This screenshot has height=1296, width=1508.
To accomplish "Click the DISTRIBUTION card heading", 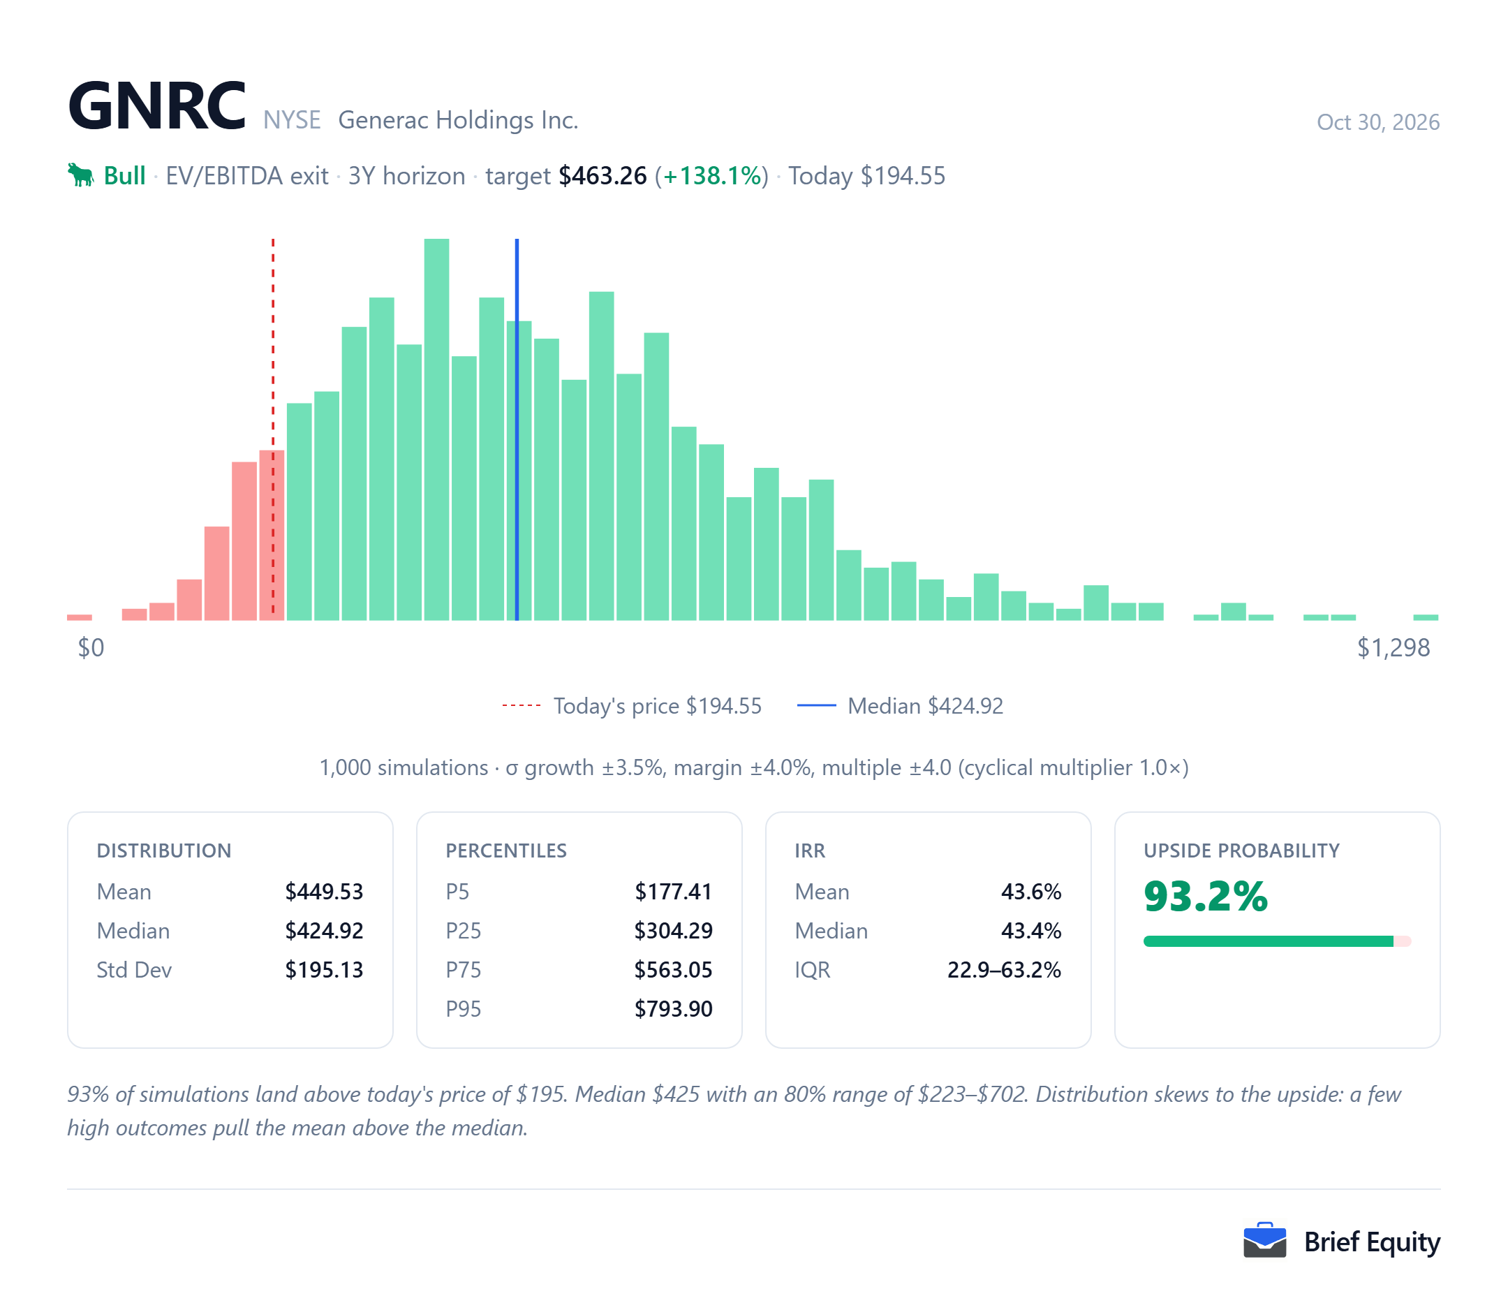I will (x=164, y=850).
